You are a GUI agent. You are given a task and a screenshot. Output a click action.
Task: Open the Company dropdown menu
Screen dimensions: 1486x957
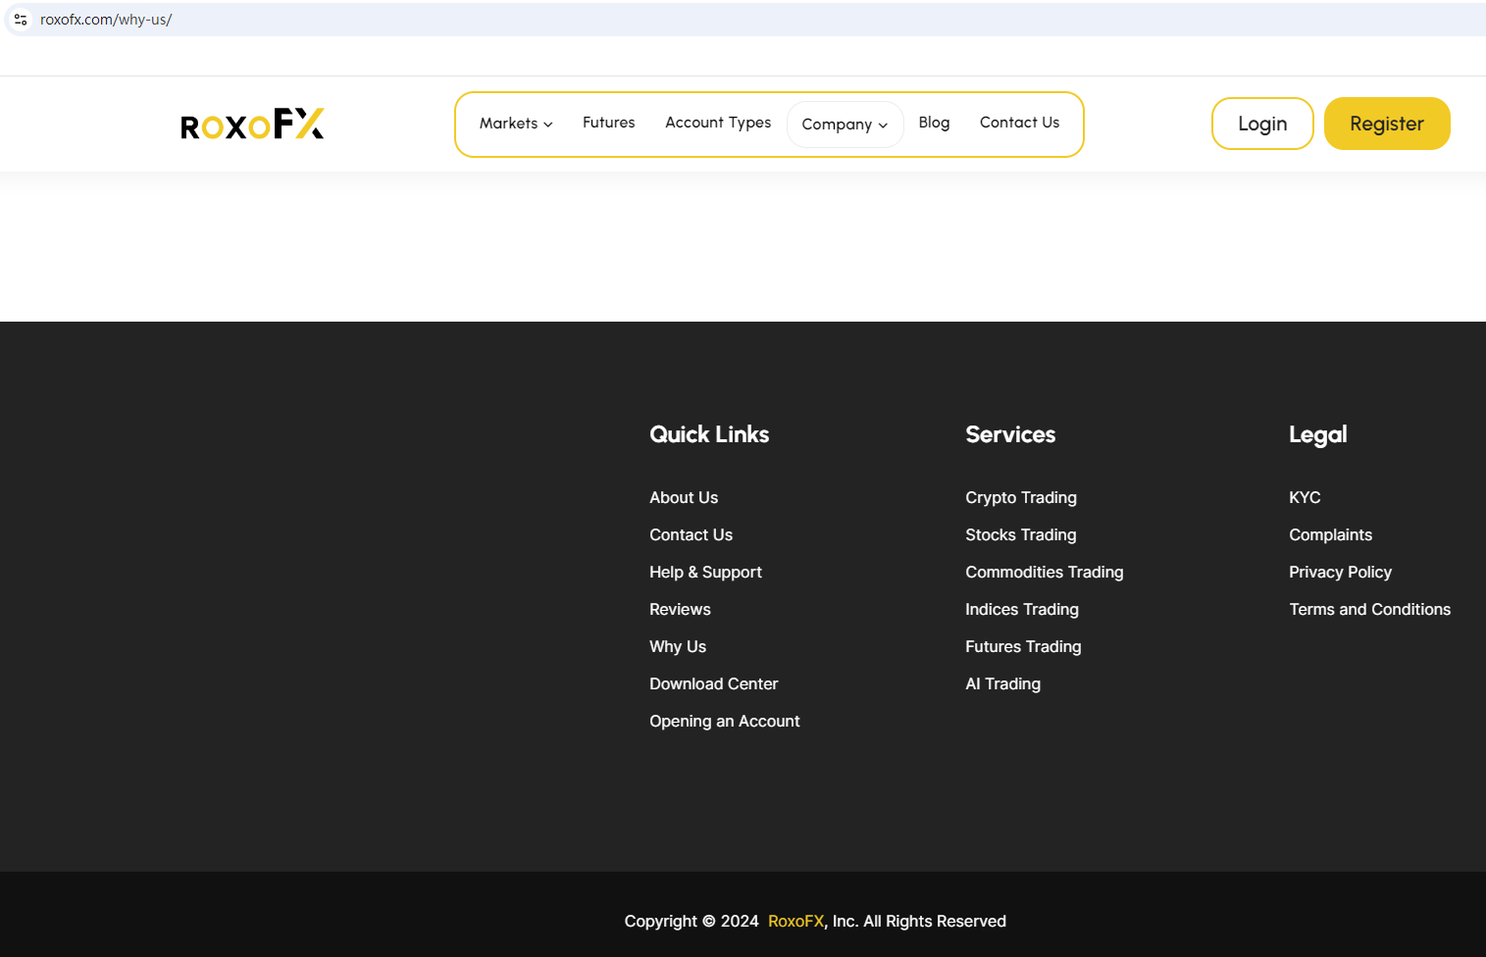coord(845,125)
